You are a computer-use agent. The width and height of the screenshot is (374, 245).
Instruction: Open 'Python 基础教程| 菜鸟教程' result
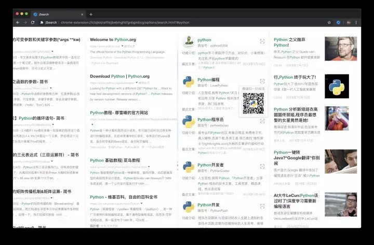[x=115, y=161]
